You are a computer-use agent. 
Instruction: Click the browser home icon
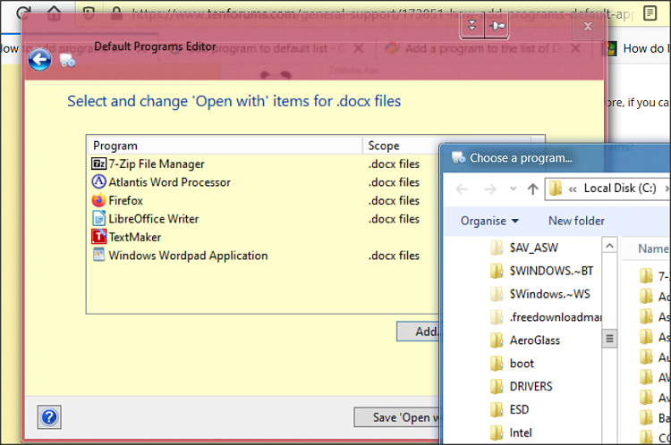(54, 12)
